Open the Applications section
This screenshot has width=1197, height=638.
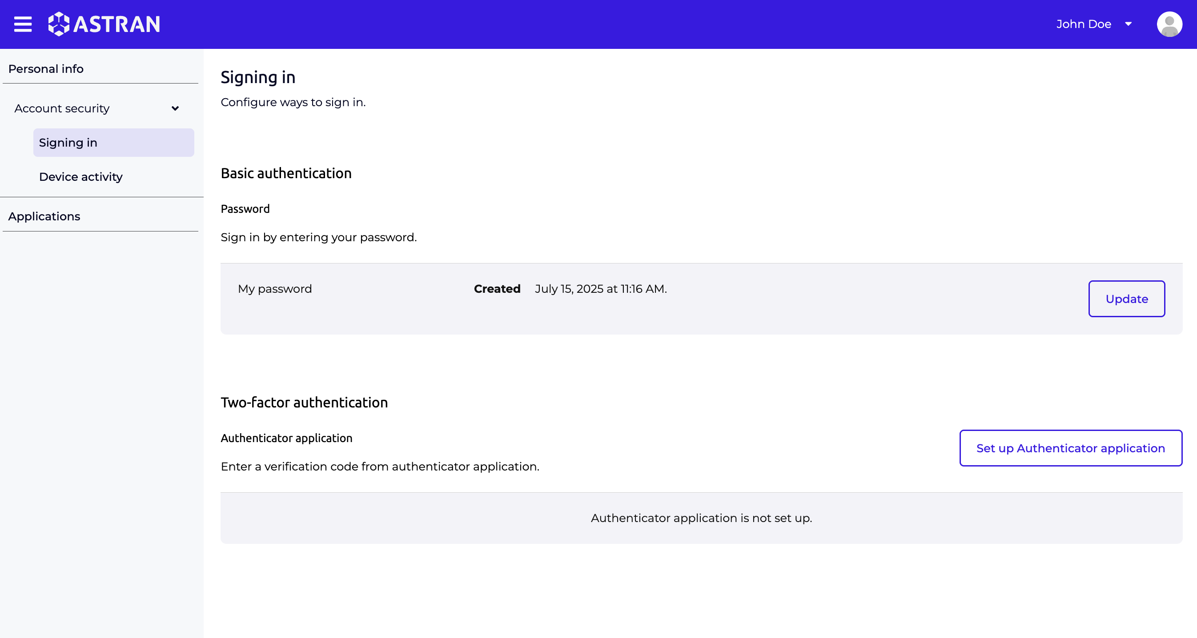point(44,216)
